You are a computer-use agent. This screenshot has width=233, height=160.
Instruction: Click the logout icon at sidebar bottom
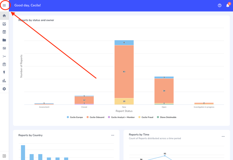[4, 156]
